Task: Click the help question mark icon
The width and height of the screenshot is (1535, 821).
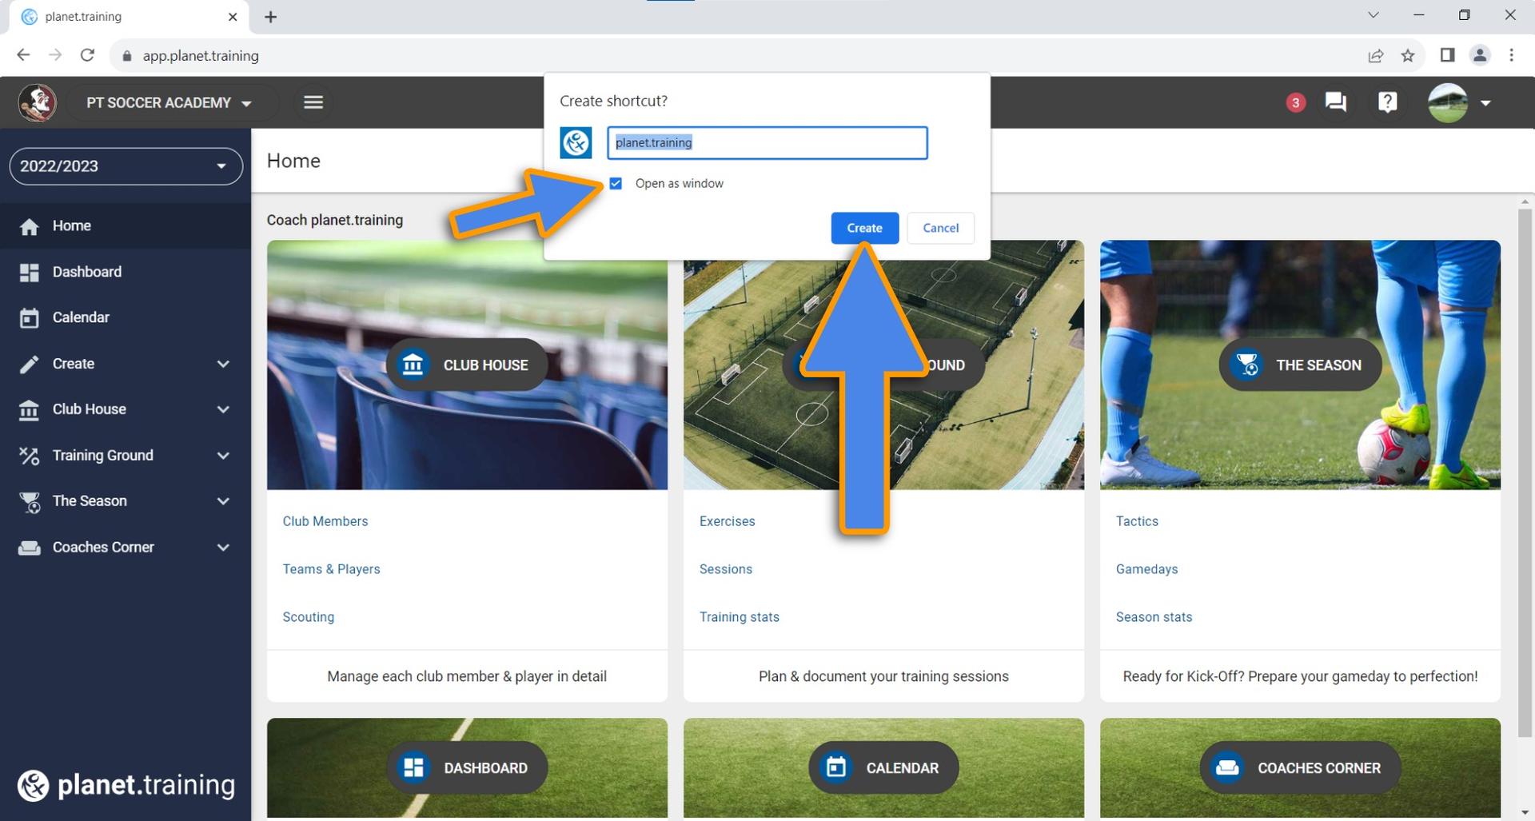Action: (1387, 102)
